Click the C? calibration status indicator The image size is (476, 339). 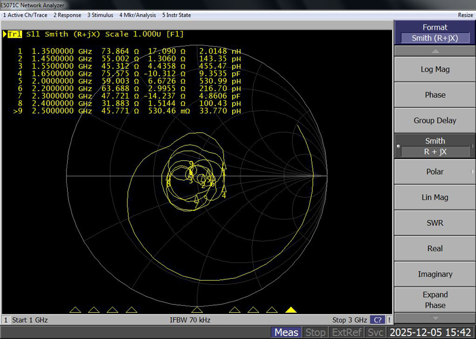coord(377,320)
